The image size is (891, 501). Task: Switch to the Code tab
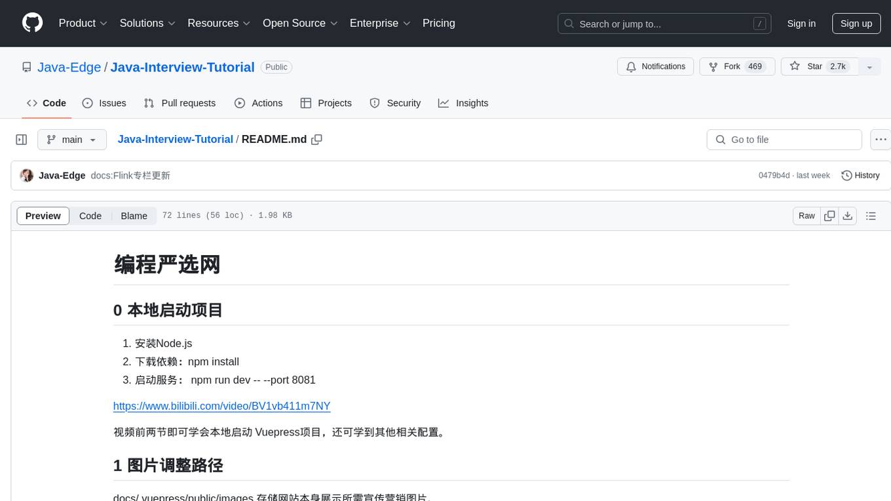pyautogui.click(x=47, y=103)
